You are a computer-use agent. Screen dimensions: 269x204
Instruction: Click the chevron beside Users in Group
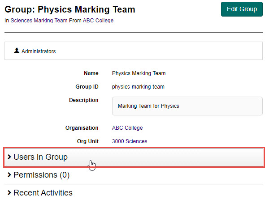[9, 157]
